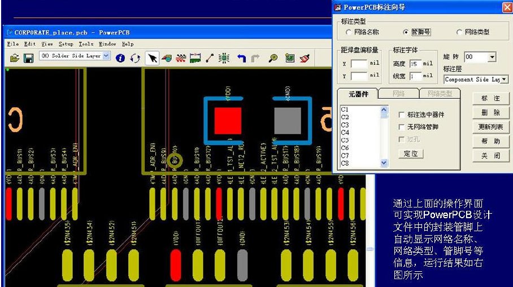The width and height of the screenshot is (513, 287).
Task: Switch to the grayed 网络类型 tab
Action: click(x=440, y=94)
